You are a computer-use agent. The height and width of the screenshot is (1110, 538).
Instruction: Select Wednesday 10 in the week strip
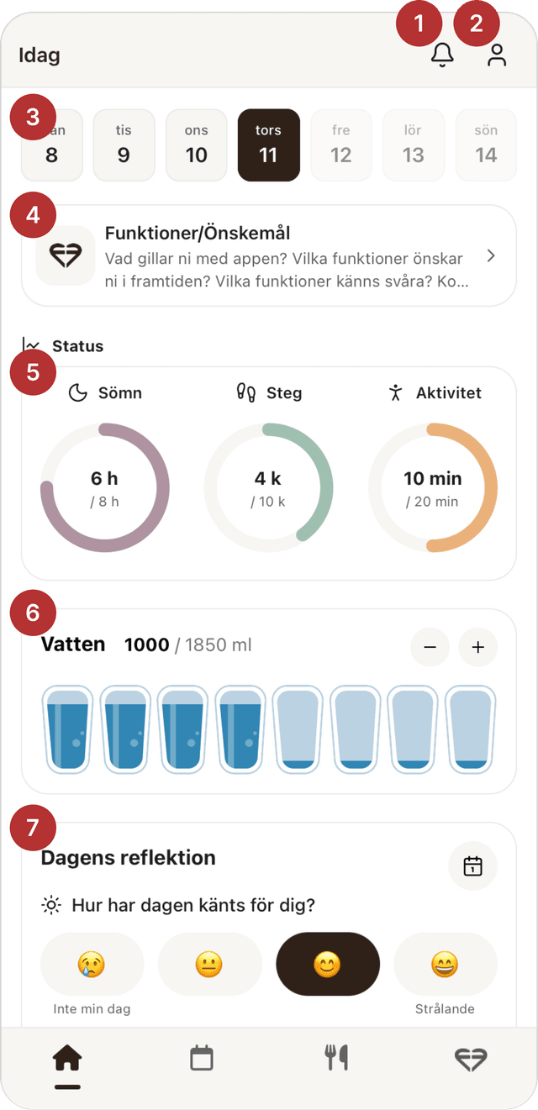(197, 145)
